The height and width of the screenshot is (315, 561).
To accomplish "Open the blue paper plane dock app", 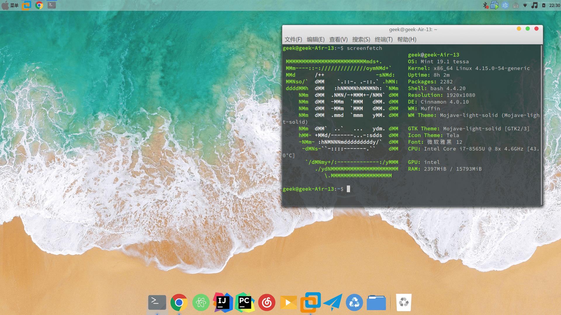I will 333,303.
